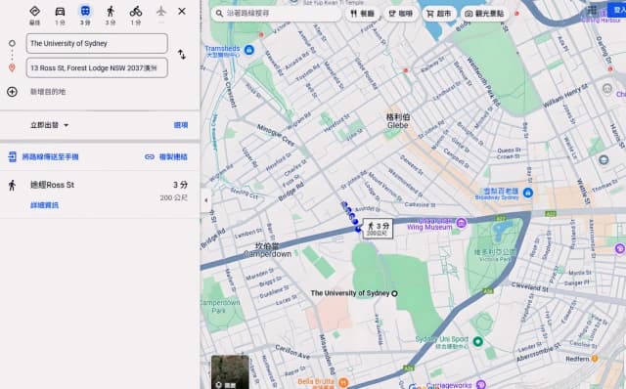Open the Bella Brutta restaurant marker
Image resolution: width=626 pixels, height=389 pixels.
click(x=343, y=382)
